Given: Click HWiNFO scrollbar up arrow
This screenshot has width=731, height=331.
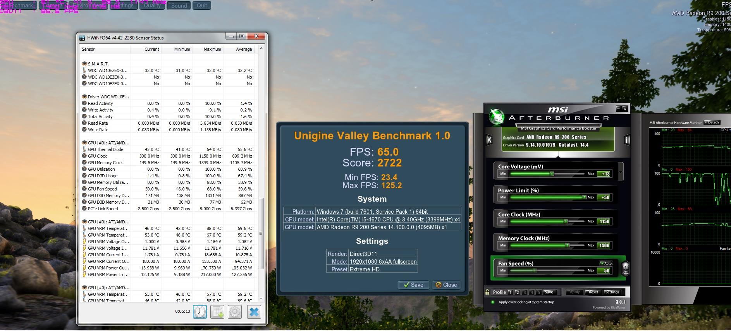Looking at the screenshot, I should [x=261, y=48].
